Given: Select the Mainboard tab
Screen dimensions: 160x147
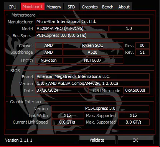Looking at the screenshot, I should pyautogui.click(x=33, y=7).
